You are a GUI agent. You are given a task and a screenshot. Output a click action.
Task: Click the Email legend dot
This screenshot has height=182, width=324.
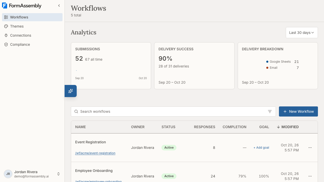(267, 68)
